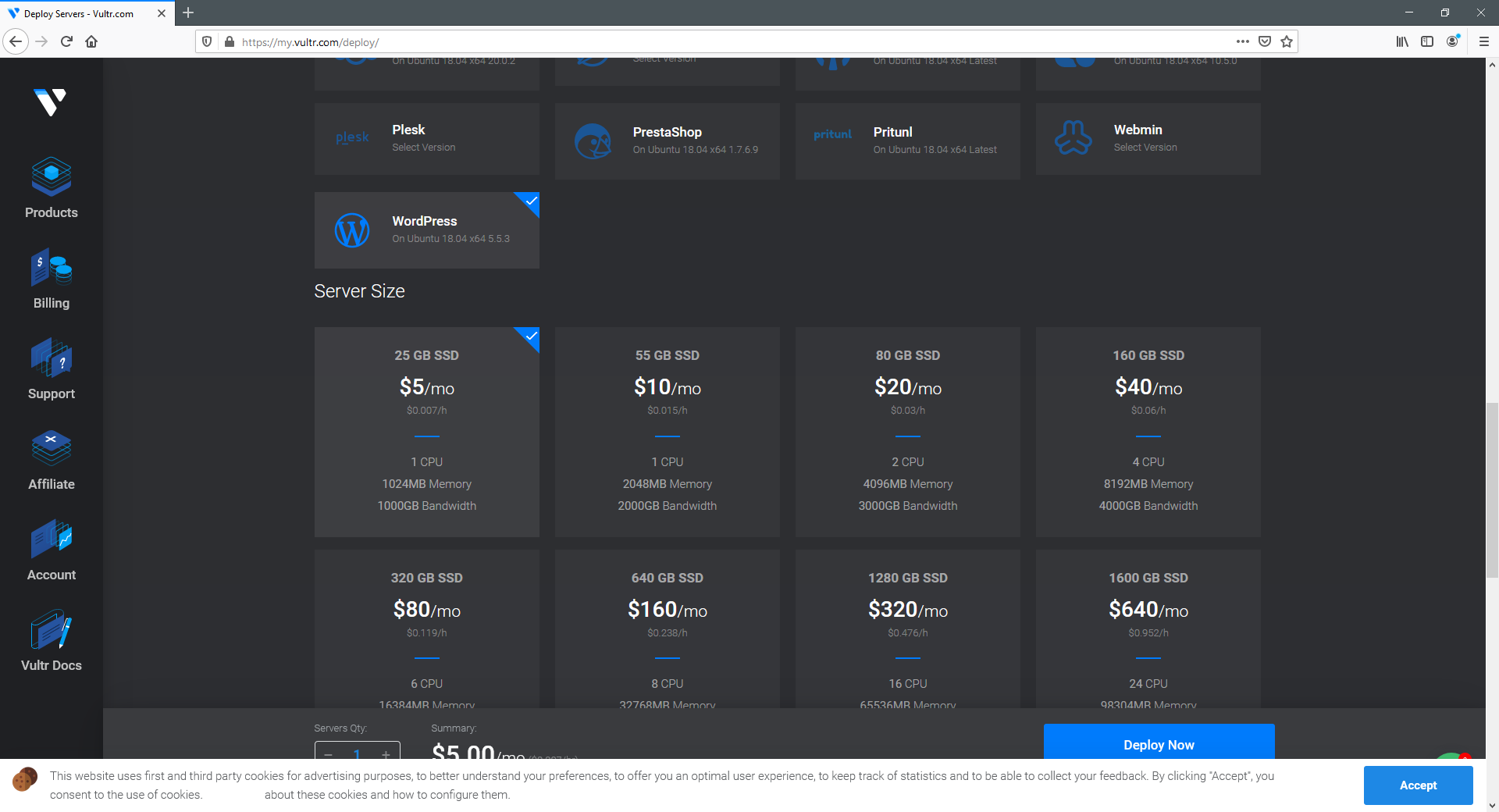Choose the 160 GB SSD $40/mo plan

[1148, 432]
